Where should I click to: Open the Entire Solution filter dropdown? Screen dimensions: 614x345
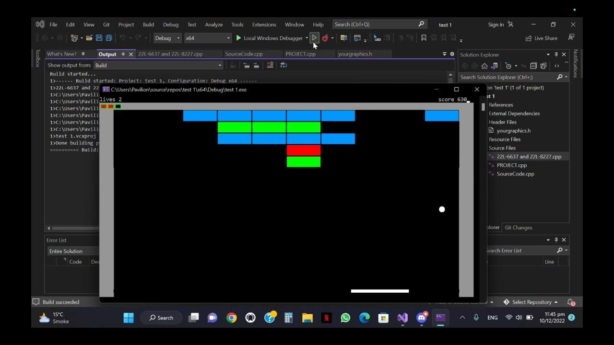[x=73, y=251]
